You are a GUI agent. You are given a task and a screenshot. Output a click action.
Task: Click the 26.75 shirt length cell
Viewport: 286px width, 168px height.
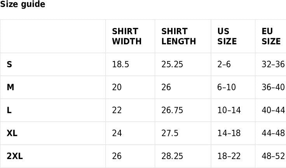pyautogui.click(x=172, y=110)
